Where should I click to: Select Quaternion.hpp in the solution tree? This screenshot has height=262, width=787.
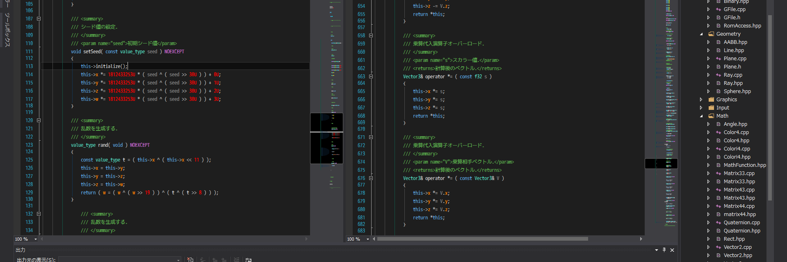pos(742,231)
